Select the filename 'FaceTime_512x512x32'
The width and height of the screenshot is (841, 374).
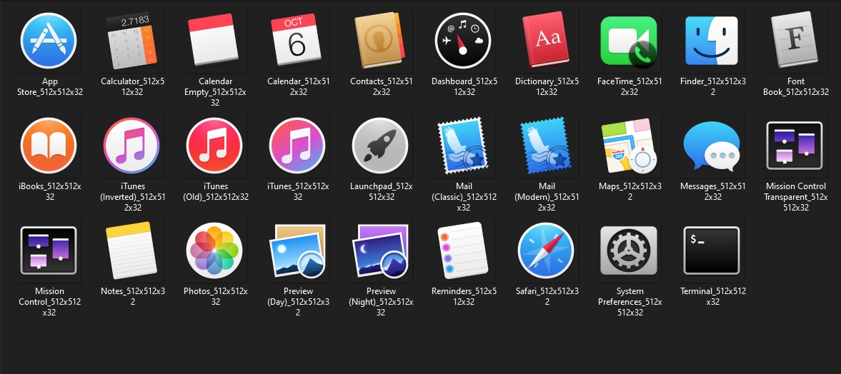[x=629, y=87]
